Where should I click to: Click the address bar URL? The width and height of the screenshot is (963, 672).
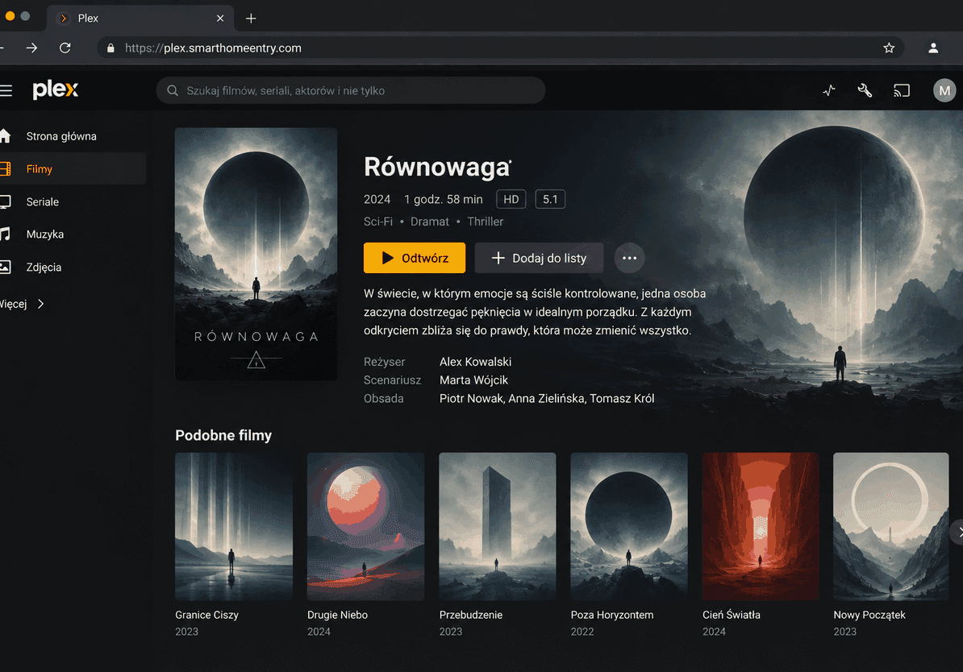point(213,48)
